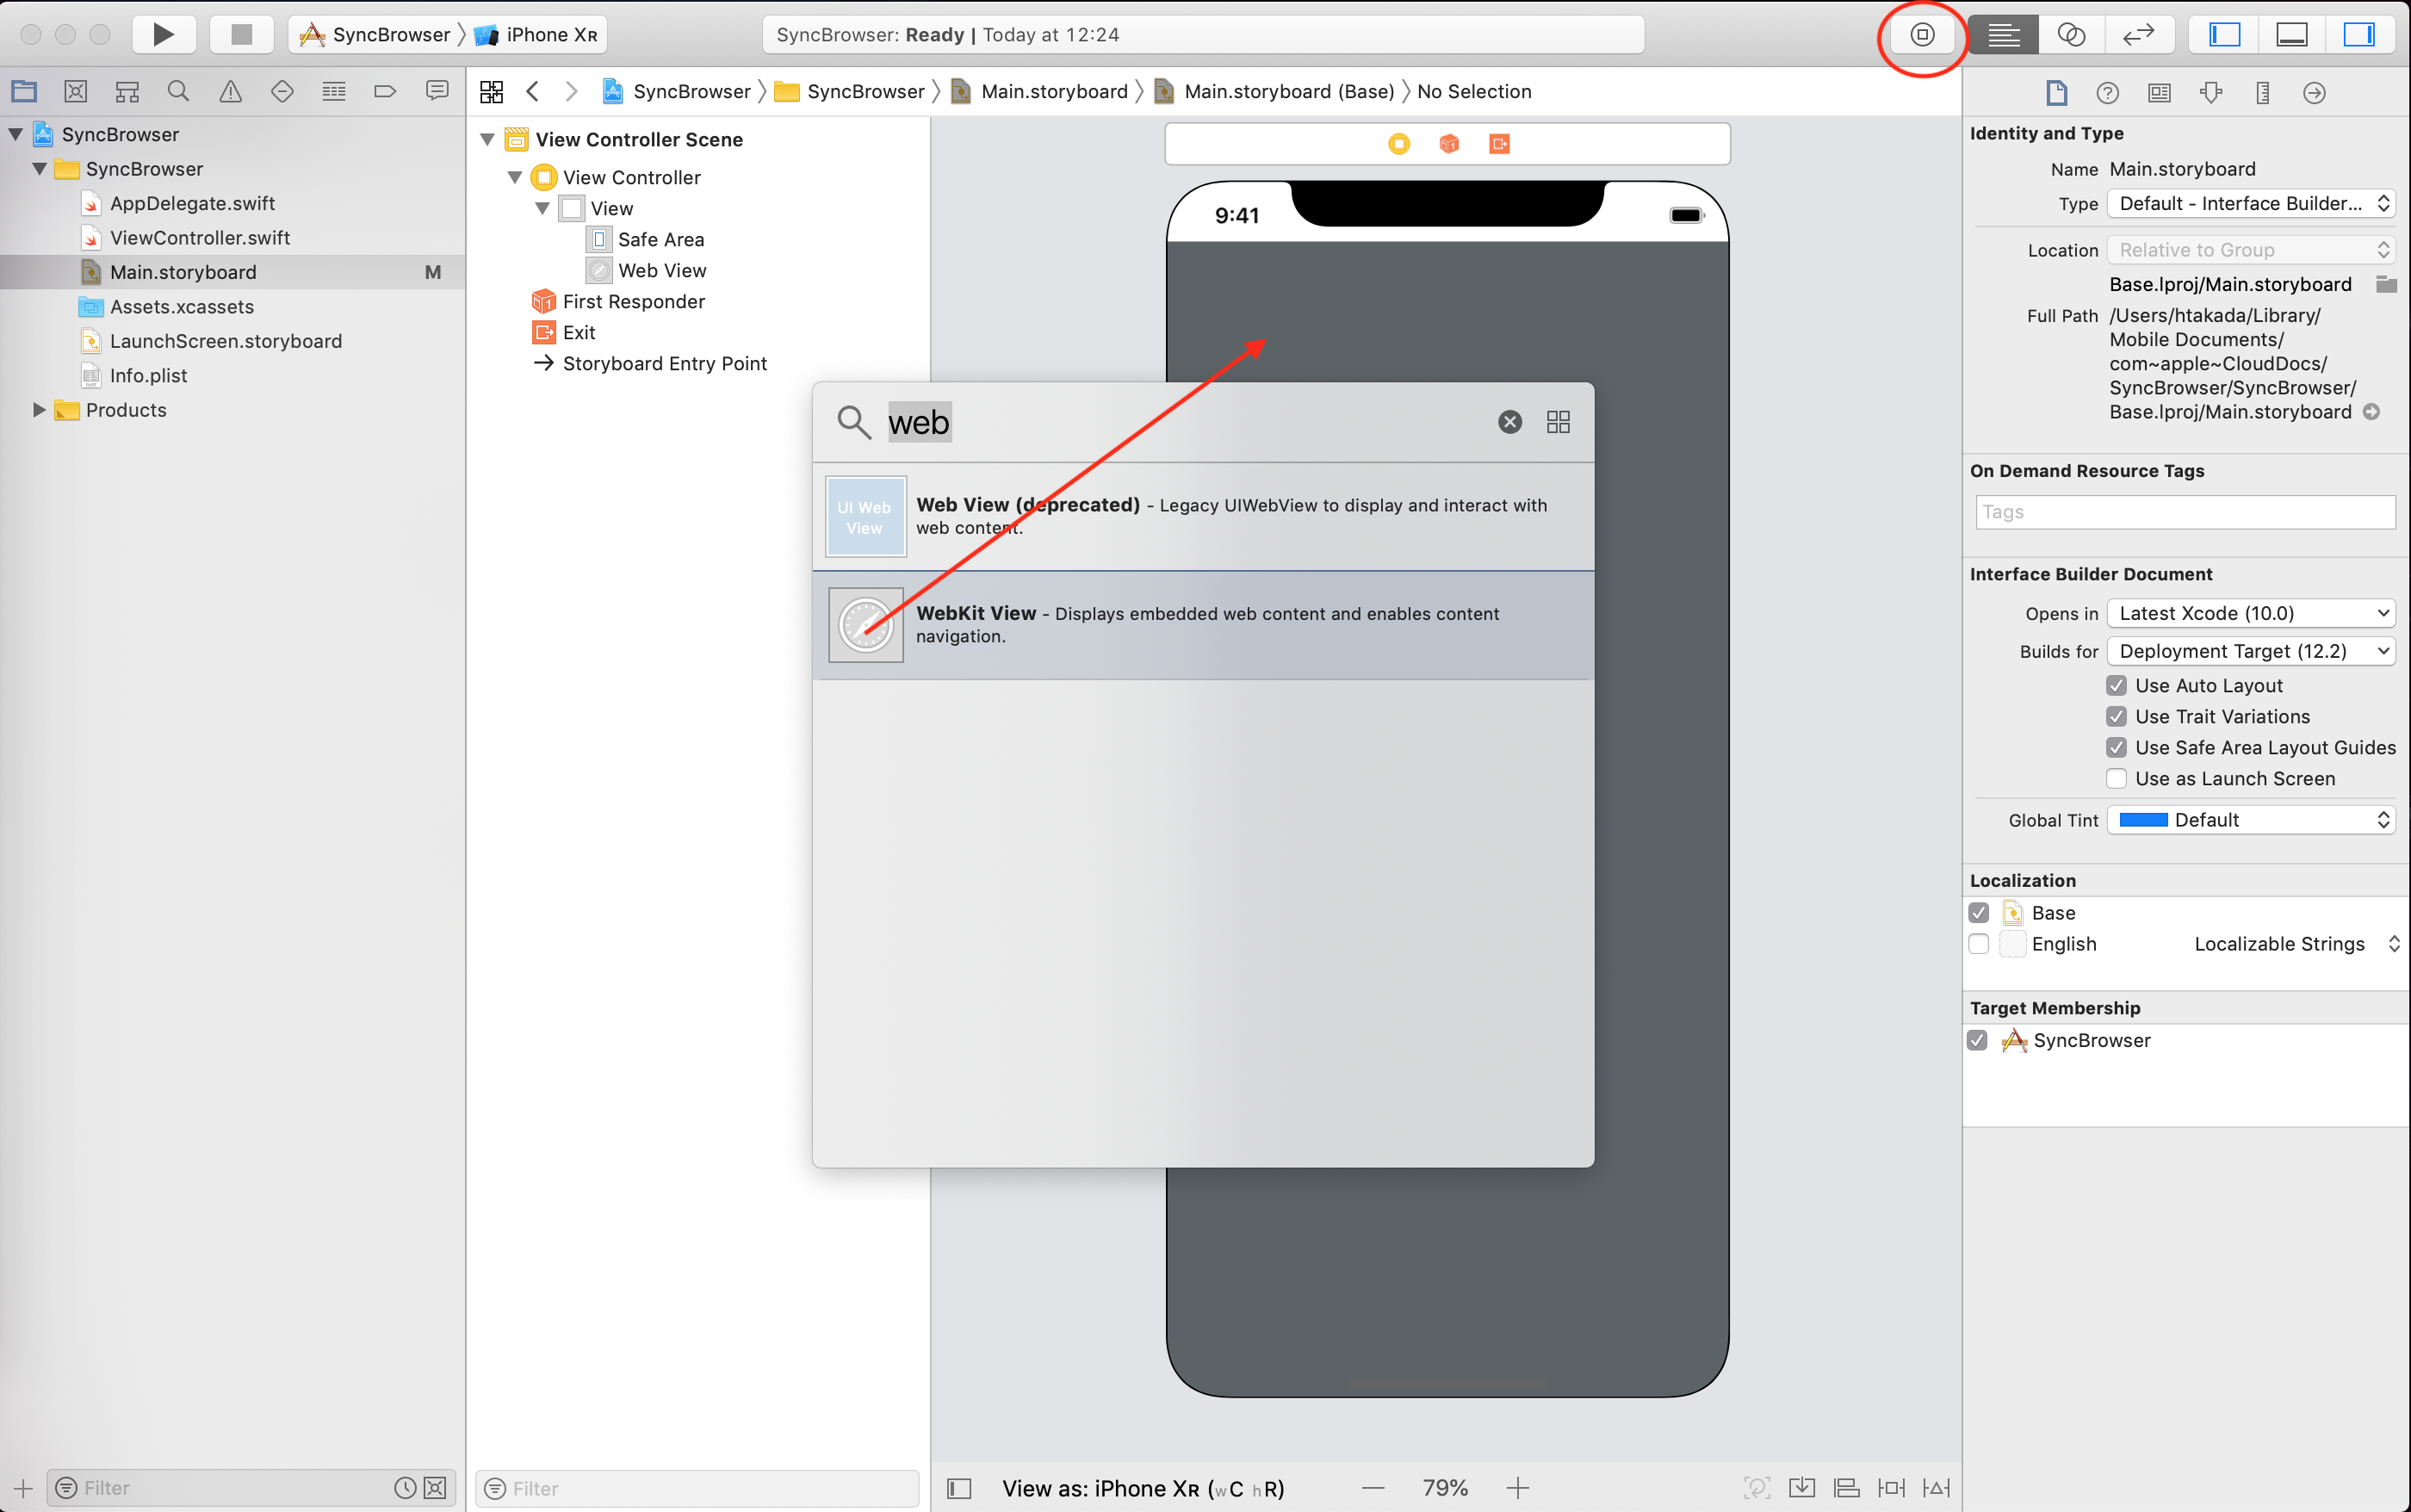
Task: Collapse the SyncBrowser group folder
Action: 40,168
